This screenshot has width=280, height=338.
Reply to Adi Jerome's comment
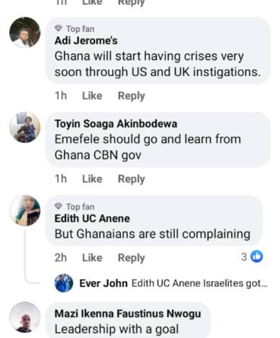pos(132,96)
